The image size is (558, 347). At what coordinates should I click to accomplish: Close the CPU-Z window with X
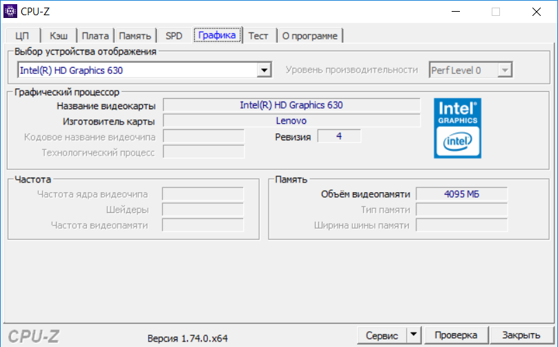537,12
